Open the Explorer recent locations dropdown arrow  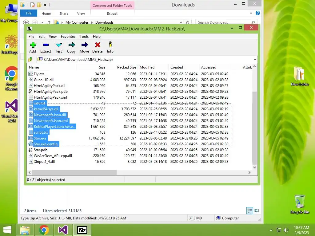(42, 22)
